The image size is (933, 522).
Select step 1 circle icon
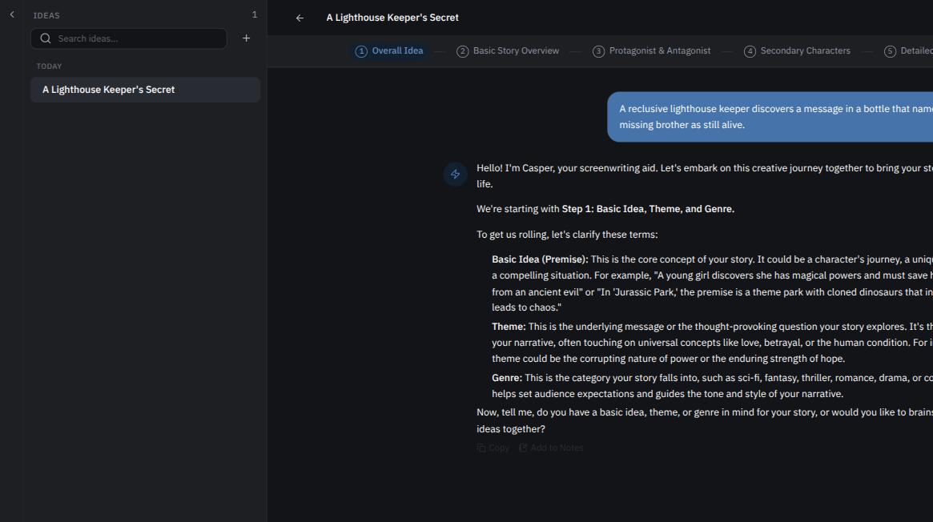(361, 51)
